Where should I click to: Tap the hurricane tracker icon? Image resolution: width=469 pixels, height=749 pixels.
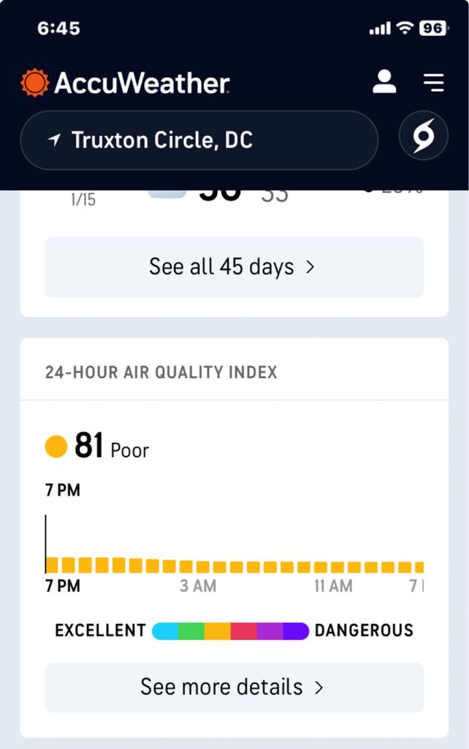click(424, 136)
